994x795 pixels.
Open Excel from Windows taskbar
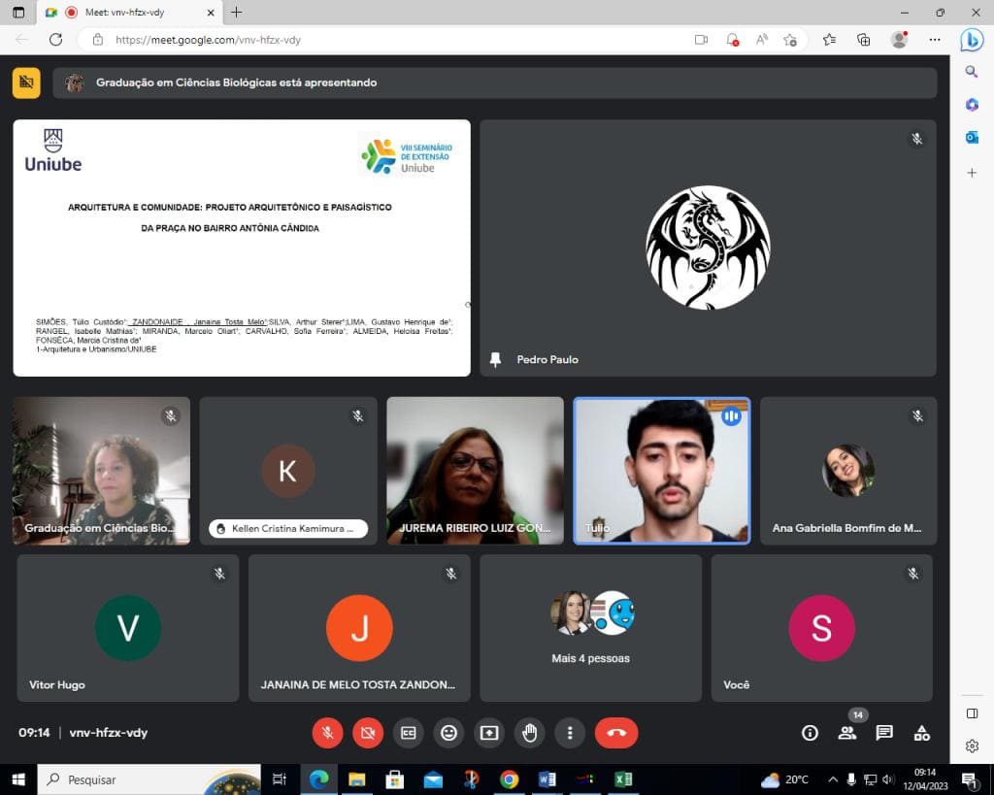[623, 779]
